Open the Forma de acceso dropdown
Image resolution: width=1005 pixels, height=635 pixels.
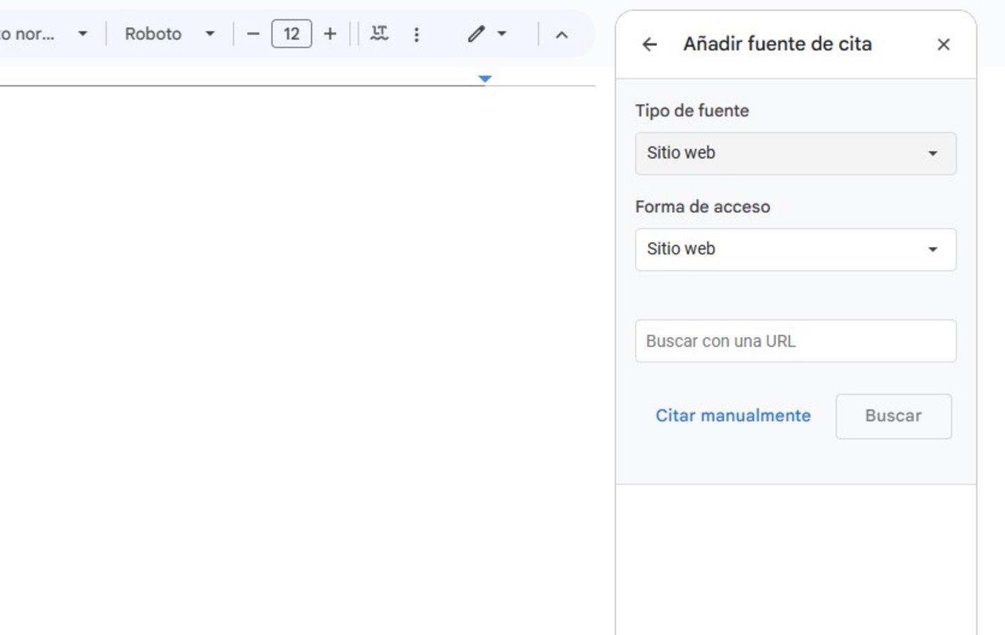(x=796, y=250)
